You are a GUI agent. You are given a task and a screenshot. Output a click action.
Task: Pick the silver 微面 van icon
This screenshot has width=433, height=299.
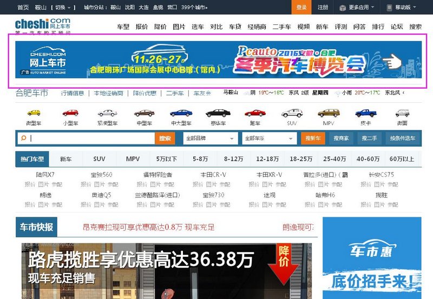point(402,113)
